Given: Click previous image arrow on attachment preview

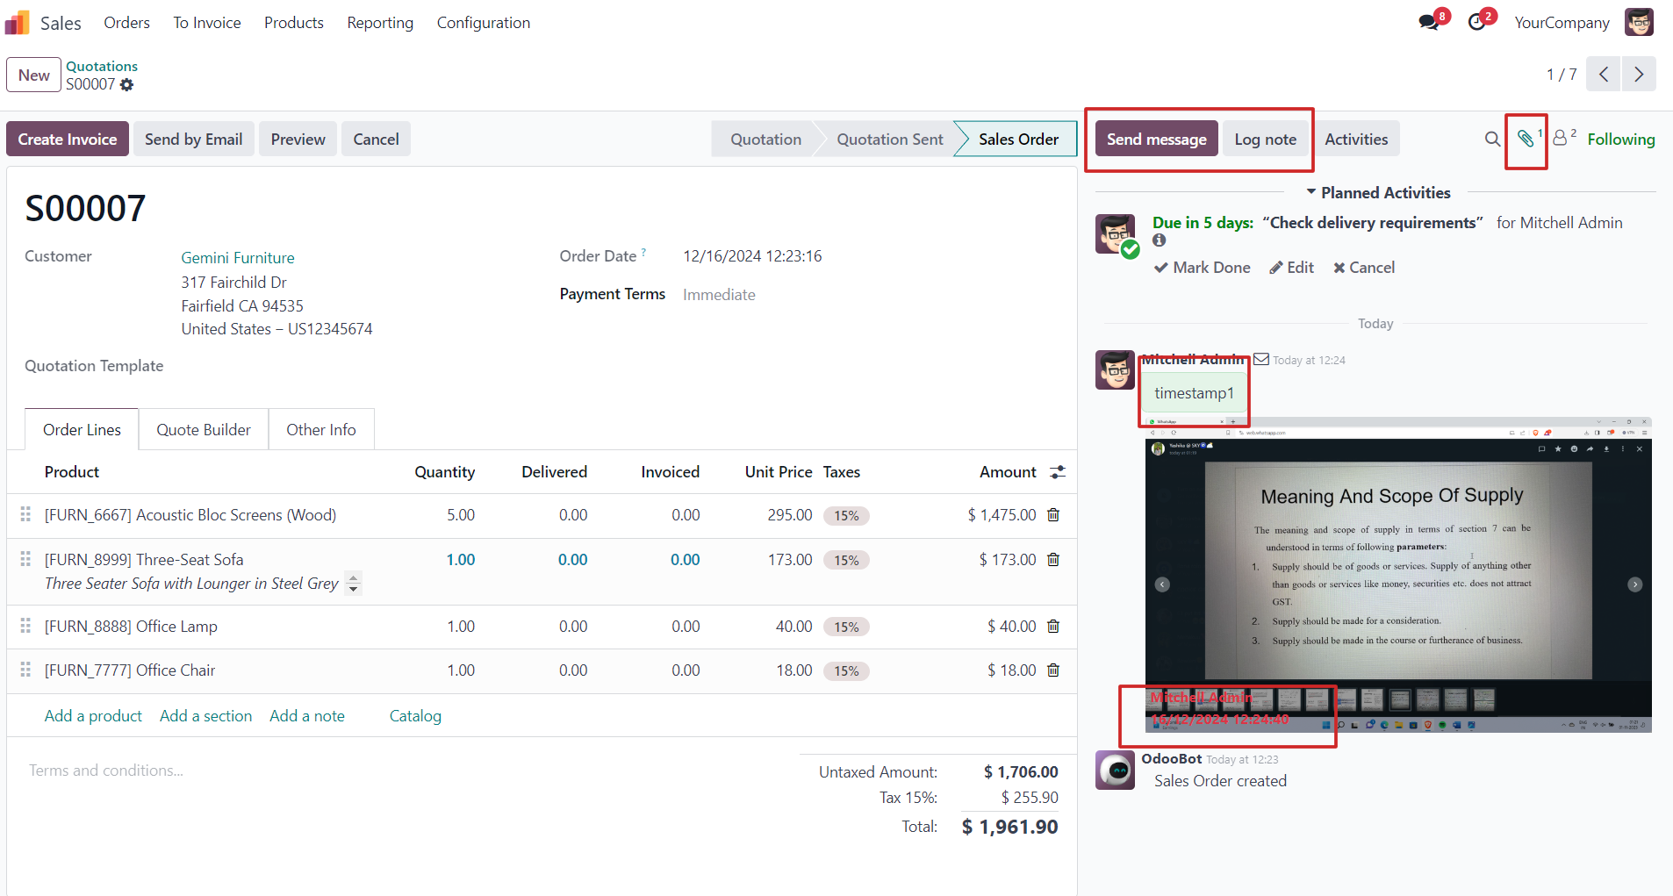Looking at the screenshot, I should tap(1162, 584).
